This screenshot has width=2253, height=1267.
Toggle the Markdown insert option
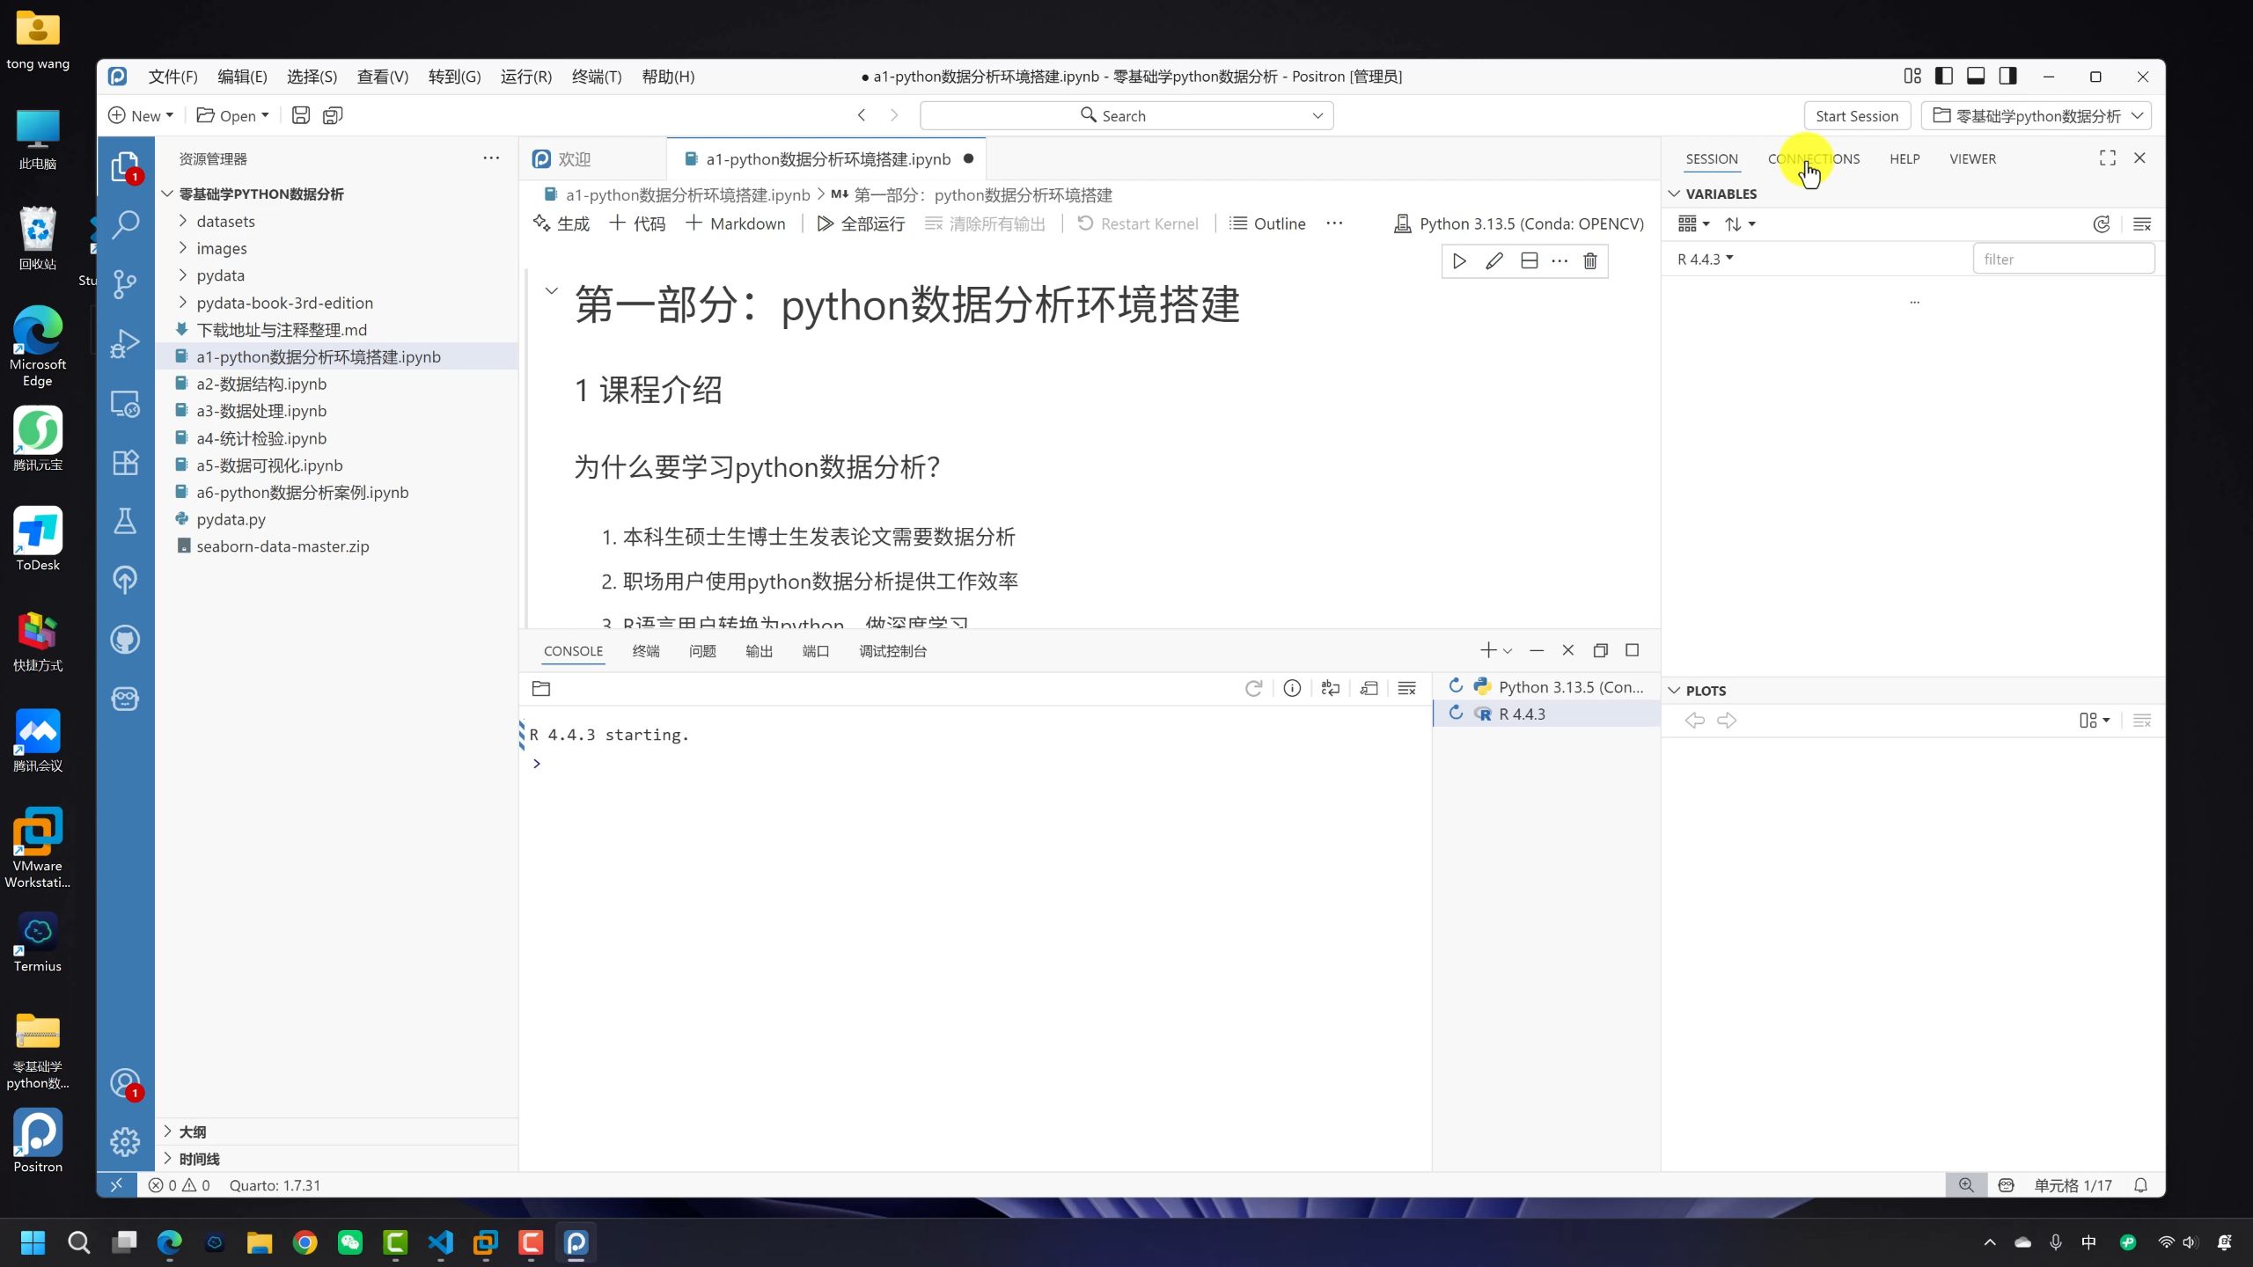point(736,223)
